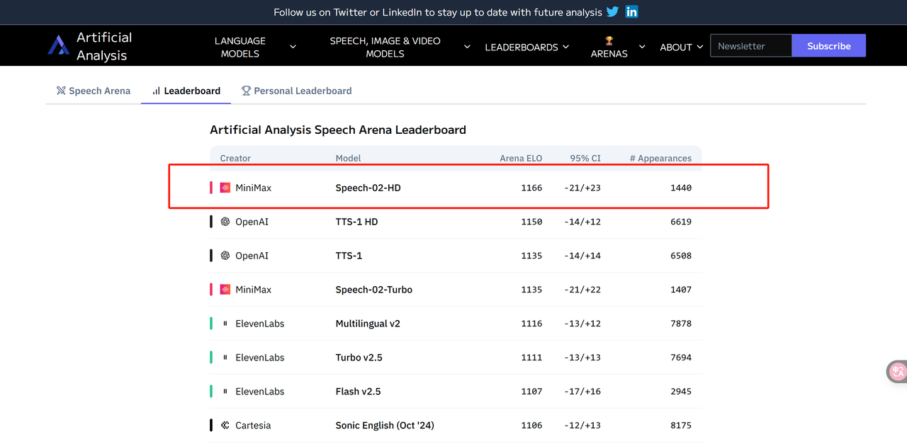Click the Cartesia creator name

[x=253, y=426]
